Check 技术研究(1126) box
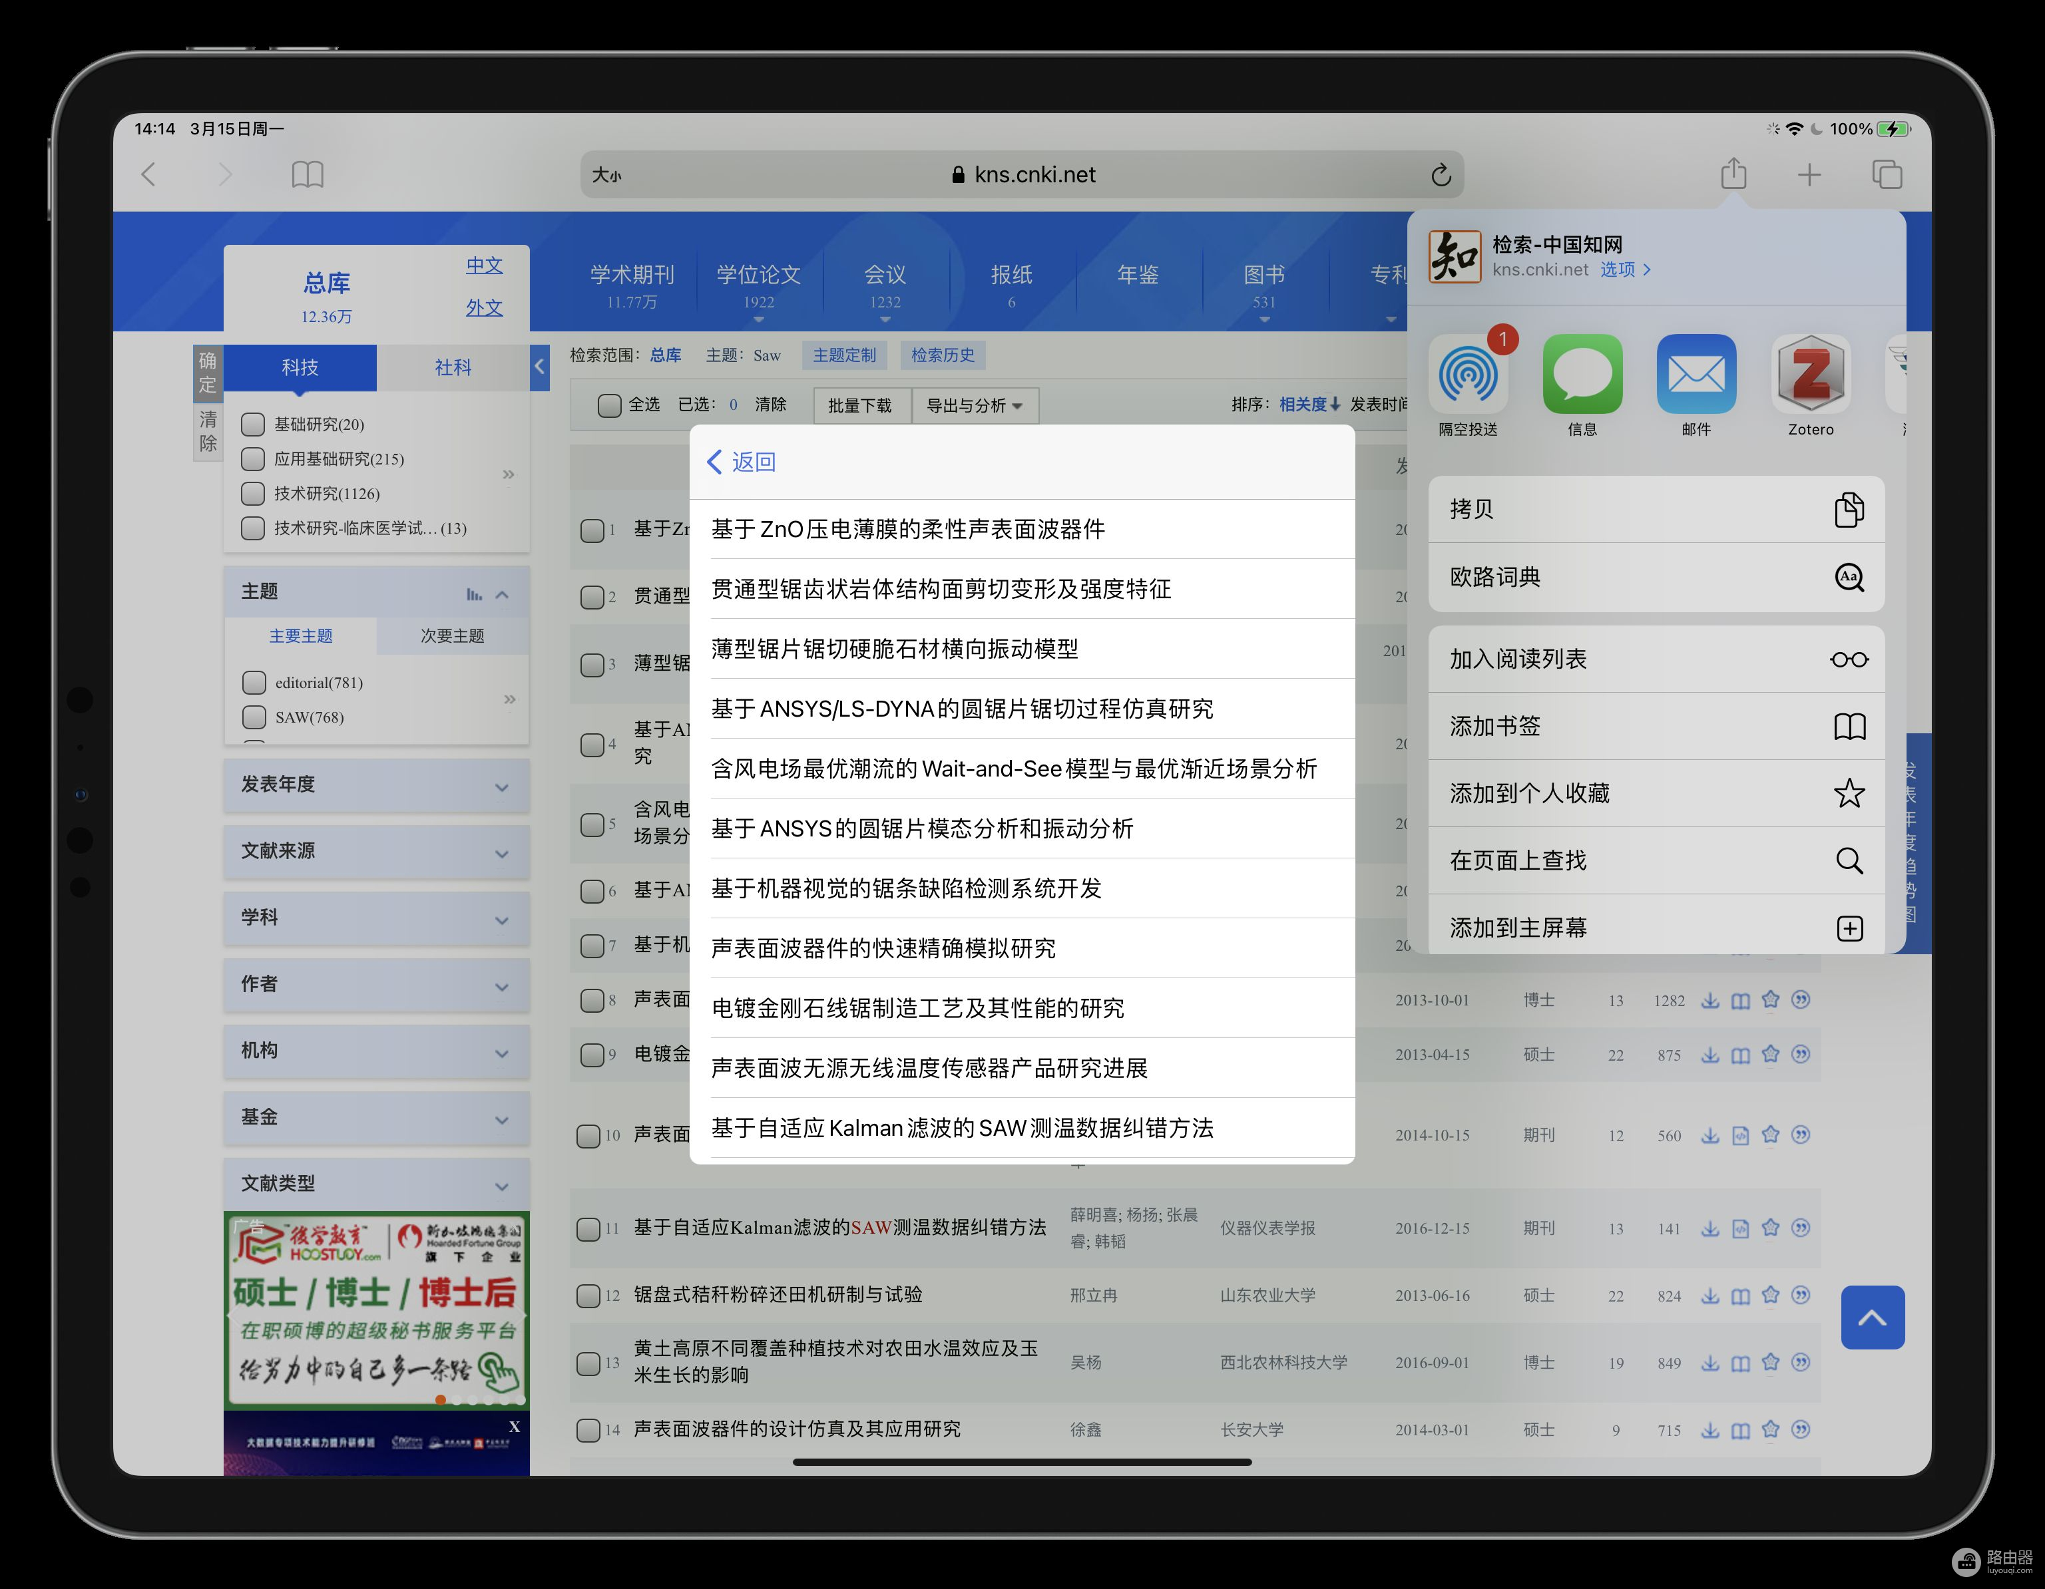This screenshot has width=2045, height=1589. pyautogui.click(x=253, y=494)
